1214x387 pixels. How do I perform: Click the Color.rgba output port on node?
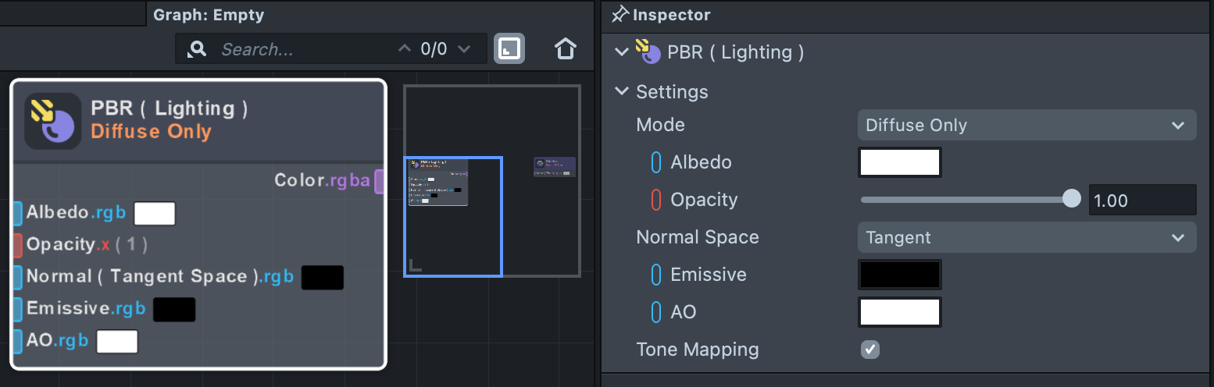[379, 181]
